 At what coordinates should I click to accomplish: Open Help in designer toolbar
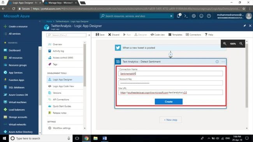tap(209, 35)
